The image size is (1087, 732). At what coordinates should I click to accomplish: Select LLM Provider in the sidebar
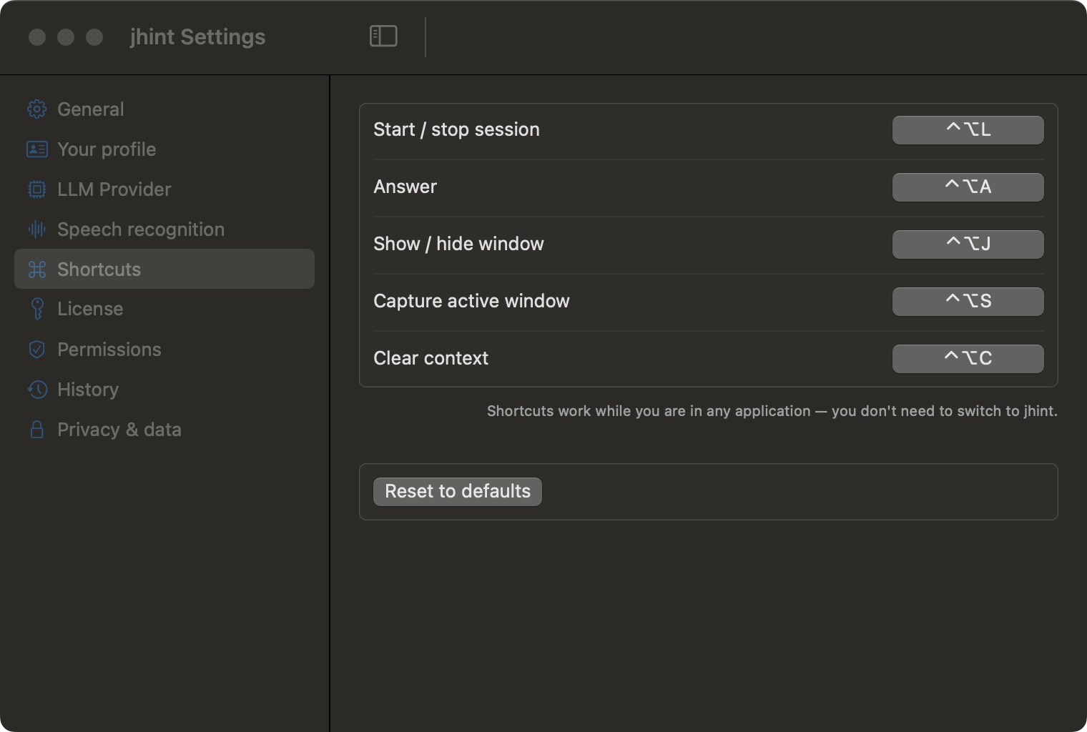point(164,189)
